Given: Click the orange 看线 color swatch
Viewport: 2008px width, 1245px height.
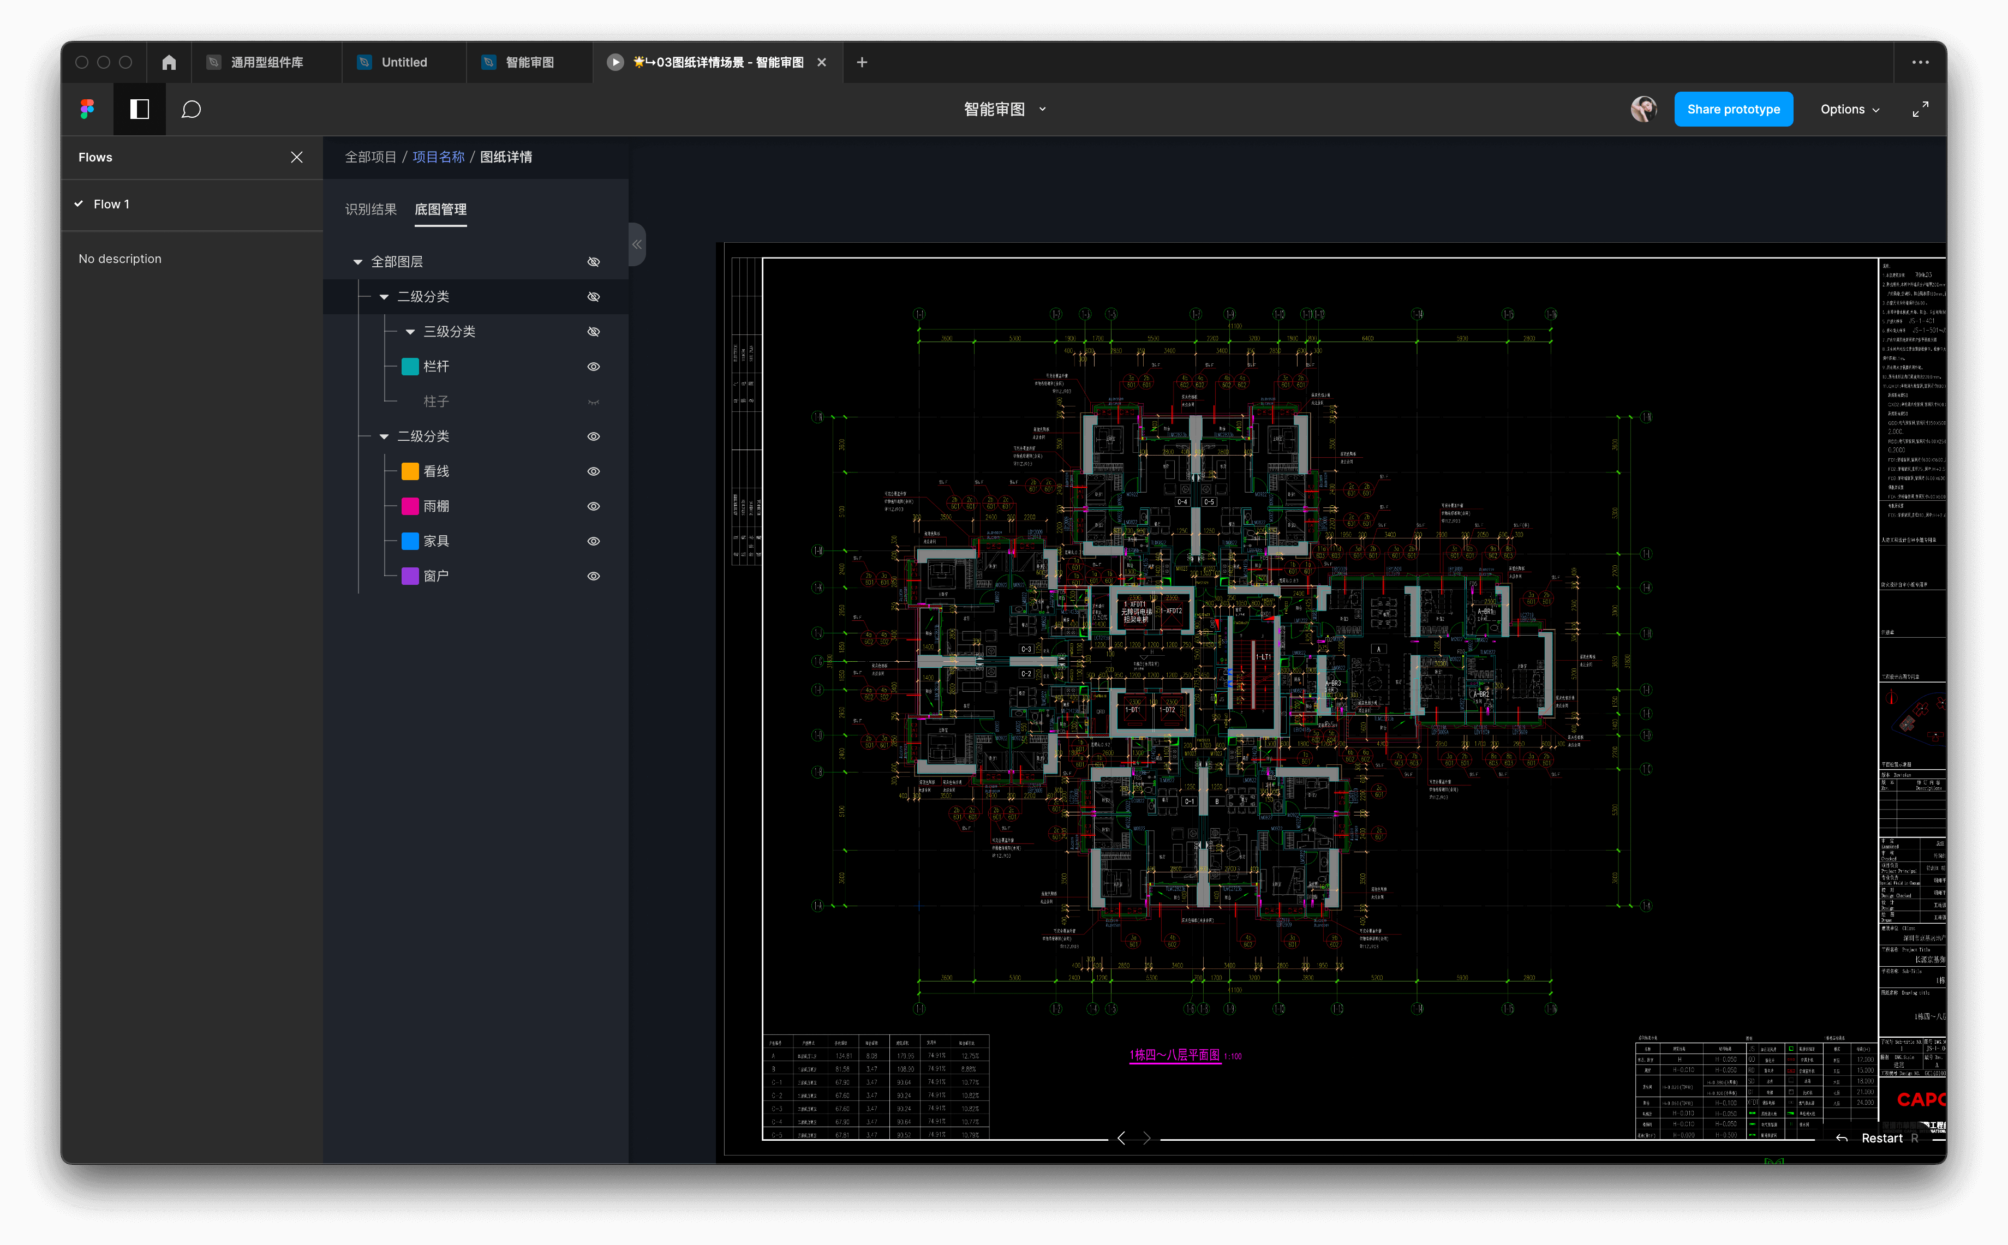Looking at the screenshot, I should (x=409, y=472).
